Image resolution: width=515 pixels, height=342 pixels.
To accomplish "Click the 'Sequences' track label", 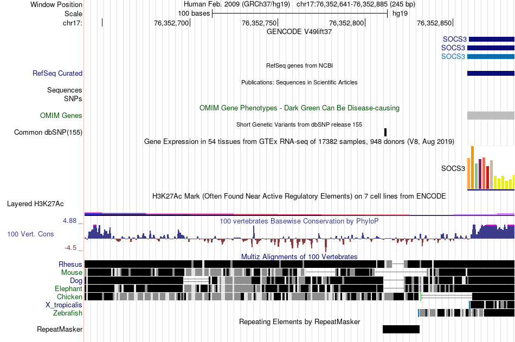I will click(x=65, y=90).
